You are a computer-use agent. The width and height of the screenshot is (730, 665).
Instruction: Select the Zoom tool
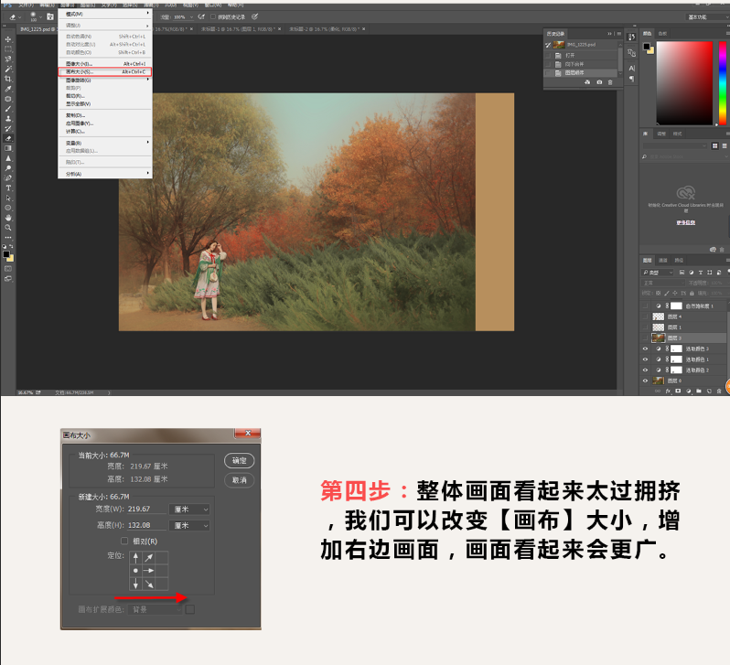coord(8,228)
